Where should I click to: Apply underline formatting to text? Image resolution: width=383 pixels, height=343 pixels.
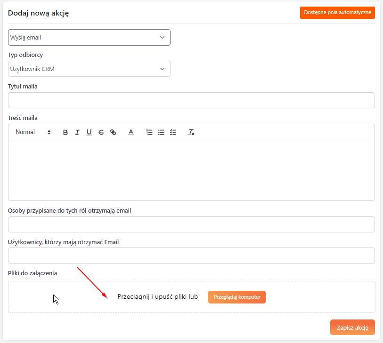click(x=89, y=133)
